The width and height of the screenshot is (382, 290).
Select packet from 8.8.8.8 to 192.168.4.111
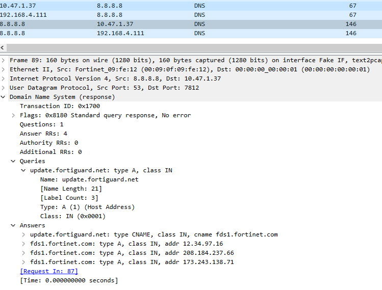191,33
